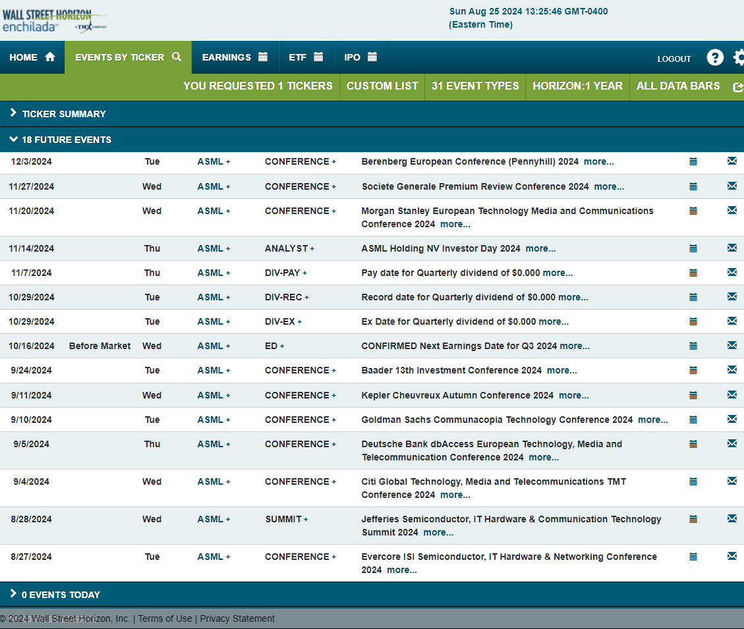744x629 pixels.
Task: Email icon for Q3 2024 earnings date row
Action: pos(732,345)
